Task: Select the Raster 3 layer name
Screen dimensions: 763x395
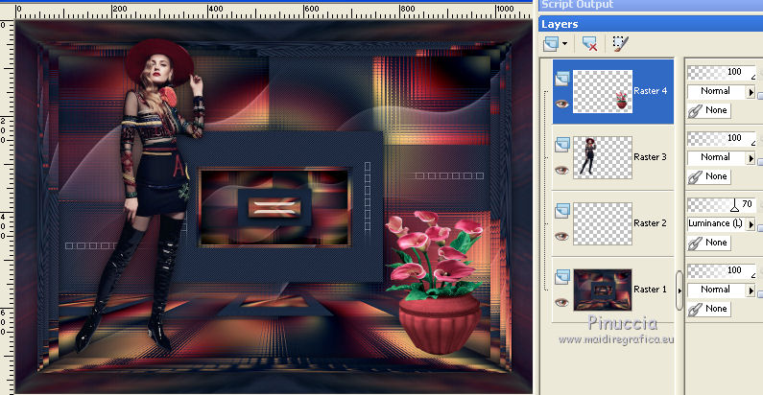Action: click(x=650, y=157)
